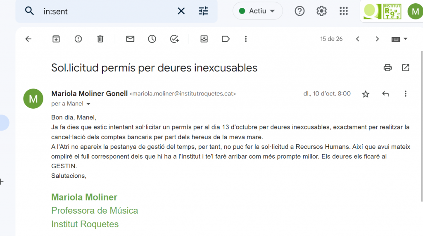
Task: Mark the email as unread
Action: [x=130, y=39]
